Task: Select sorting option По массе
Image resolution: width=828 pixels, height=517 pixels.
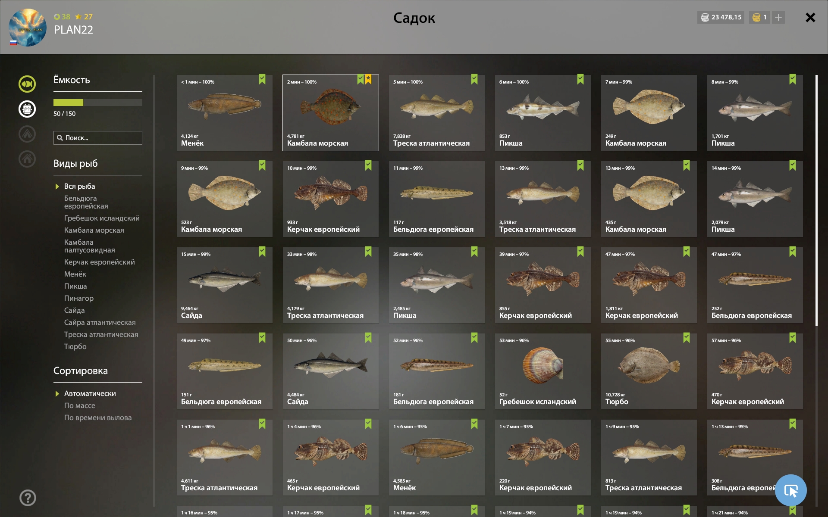Action: tap(80, 405)
